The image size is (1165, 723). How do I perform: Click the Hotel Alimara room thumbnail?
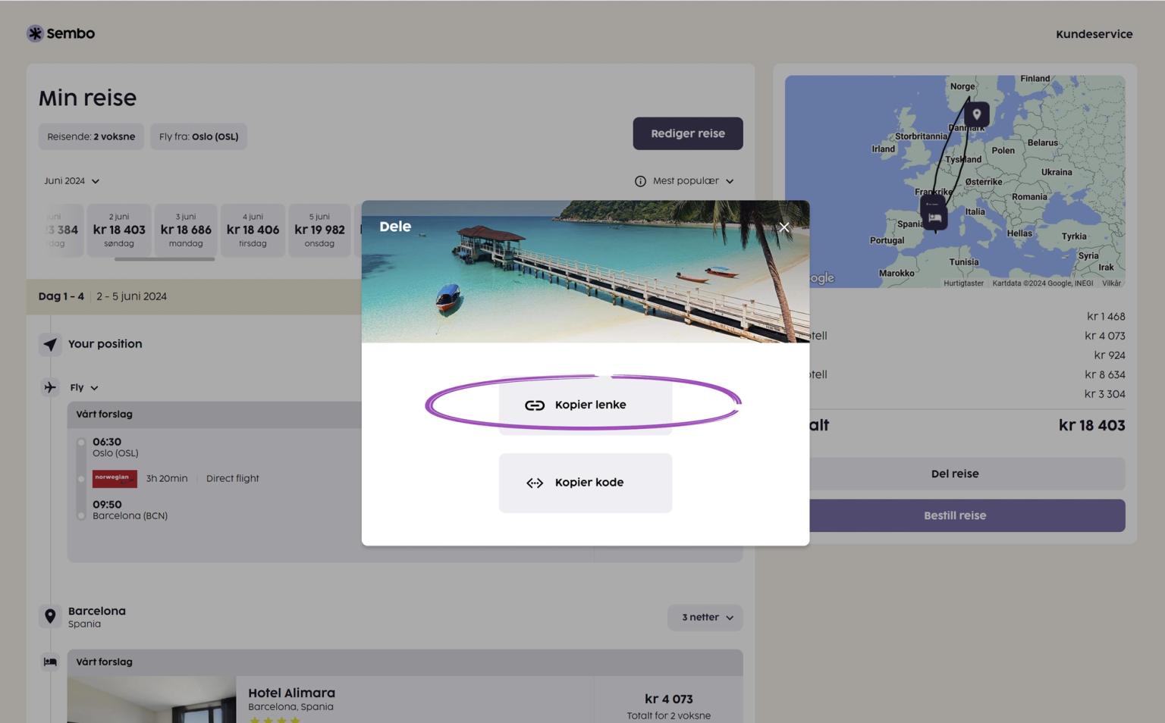(152, 700)
